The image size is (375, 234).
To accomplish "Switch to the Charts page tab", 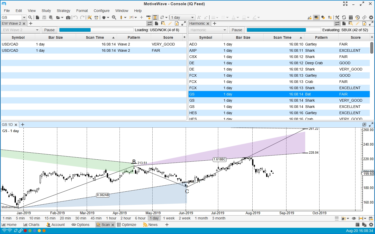I will tap(31, 225).
